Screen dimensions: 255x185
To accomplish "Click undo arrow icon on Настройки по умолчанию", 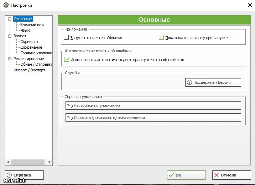I will (70, 105).
